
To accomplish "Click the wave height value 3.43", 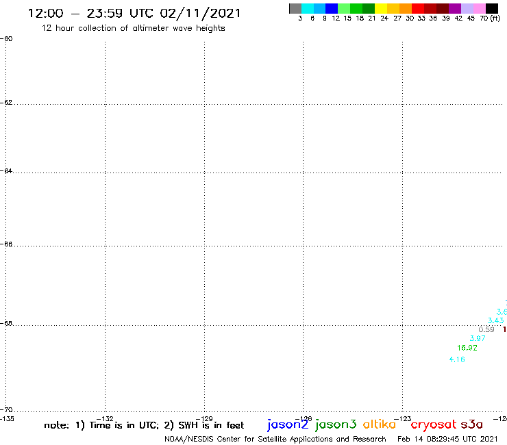I will point(495,320).
